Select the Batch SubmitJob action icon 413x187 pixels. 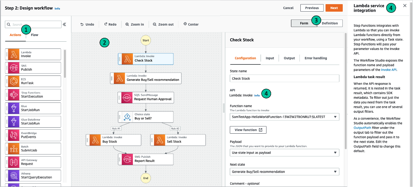14,148
